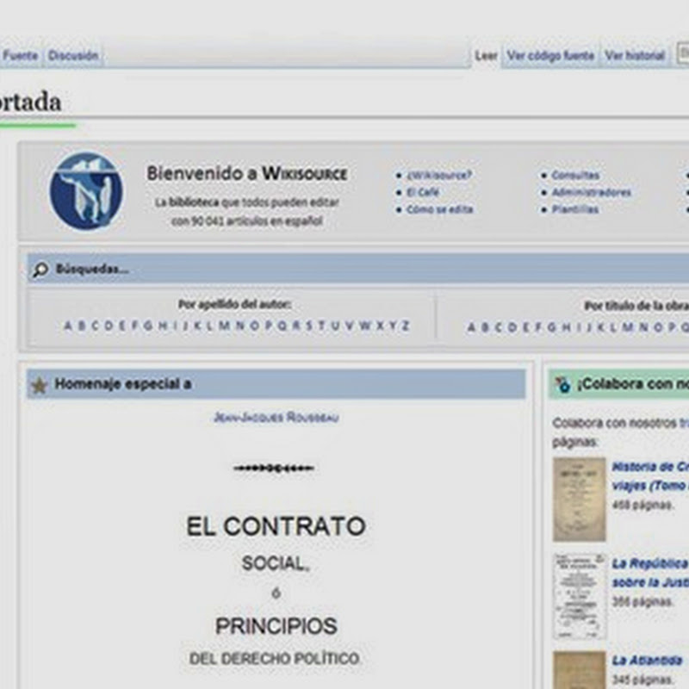Click the '90 041 artículos en español' text
689x689 pixels.
(258, 220)
